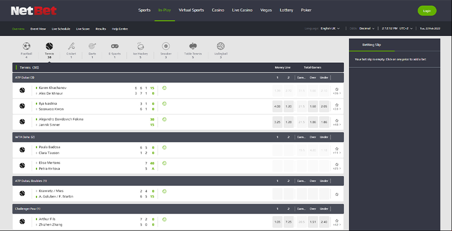The width and height of the screenshot is (452, 231).
Task: Click the NetBet logo
Action: pyautogui.click(x=34, y=11)
